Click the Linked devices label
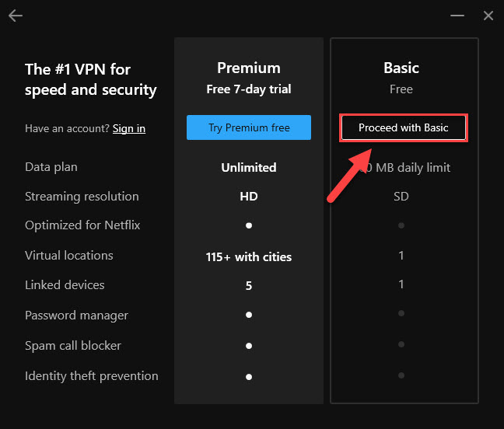 (65, 285)
